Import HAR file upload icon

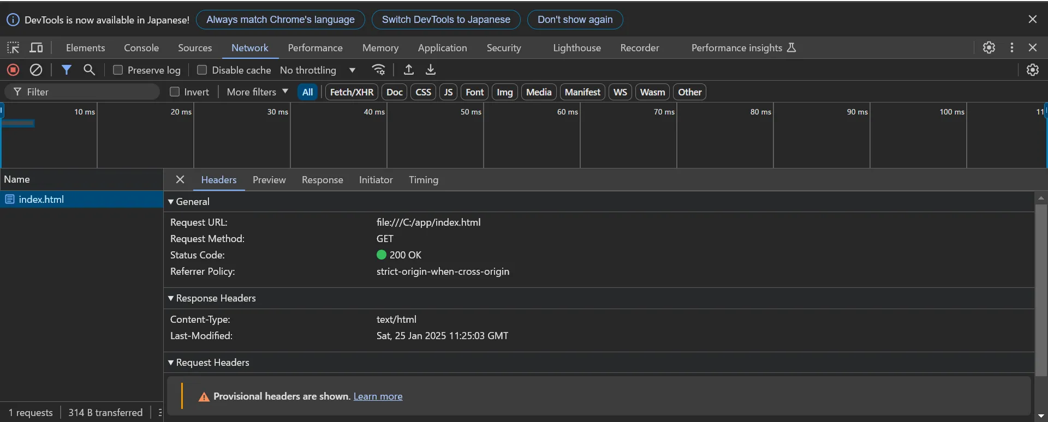click(x=408, y=70)
